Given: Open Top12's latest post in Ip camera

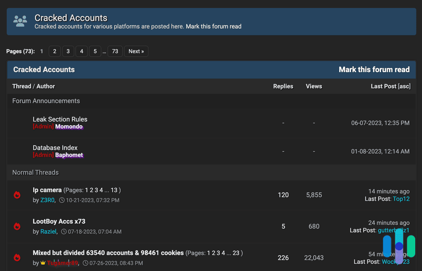Looking at the screenshot, I should [x=401, y=199].
